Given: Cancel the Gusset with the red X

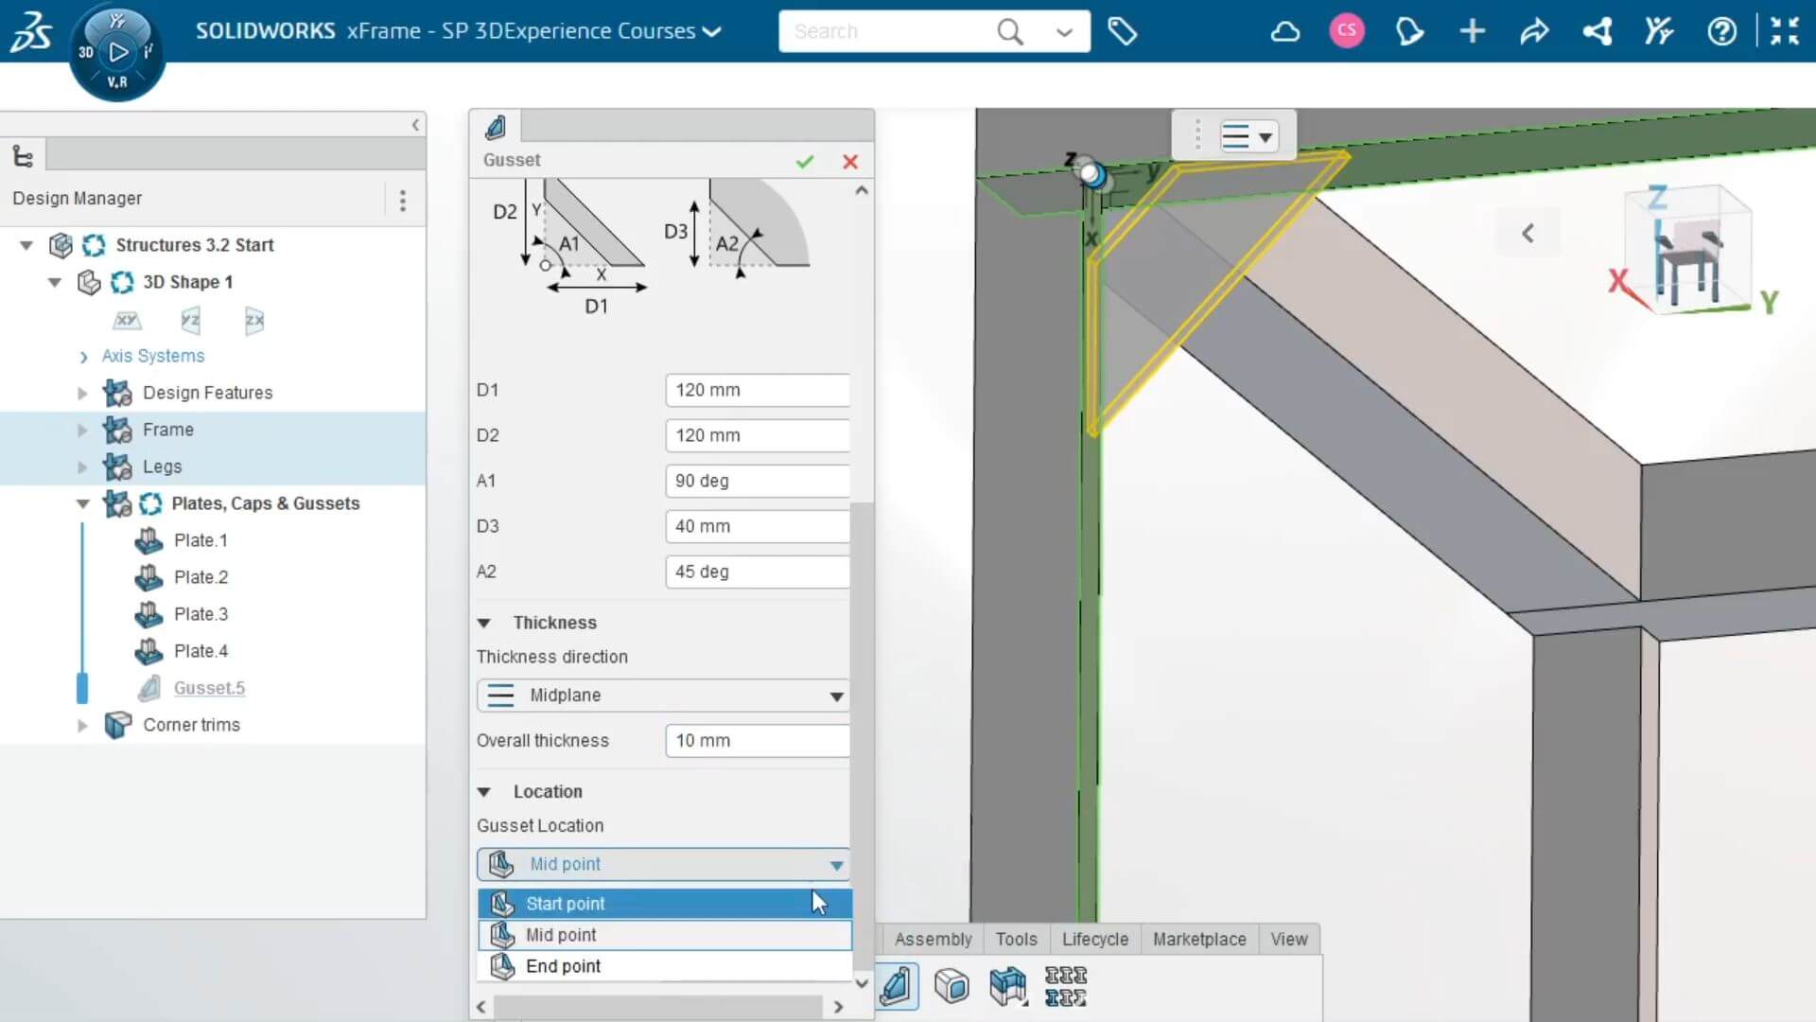Looking at the screenshot, I should (849, 162).
